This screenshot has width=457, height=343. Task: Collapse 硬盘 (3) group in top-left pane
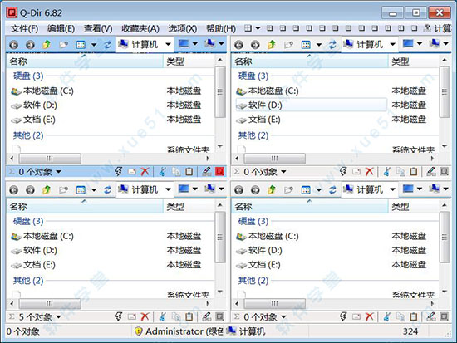pos(28,76)
